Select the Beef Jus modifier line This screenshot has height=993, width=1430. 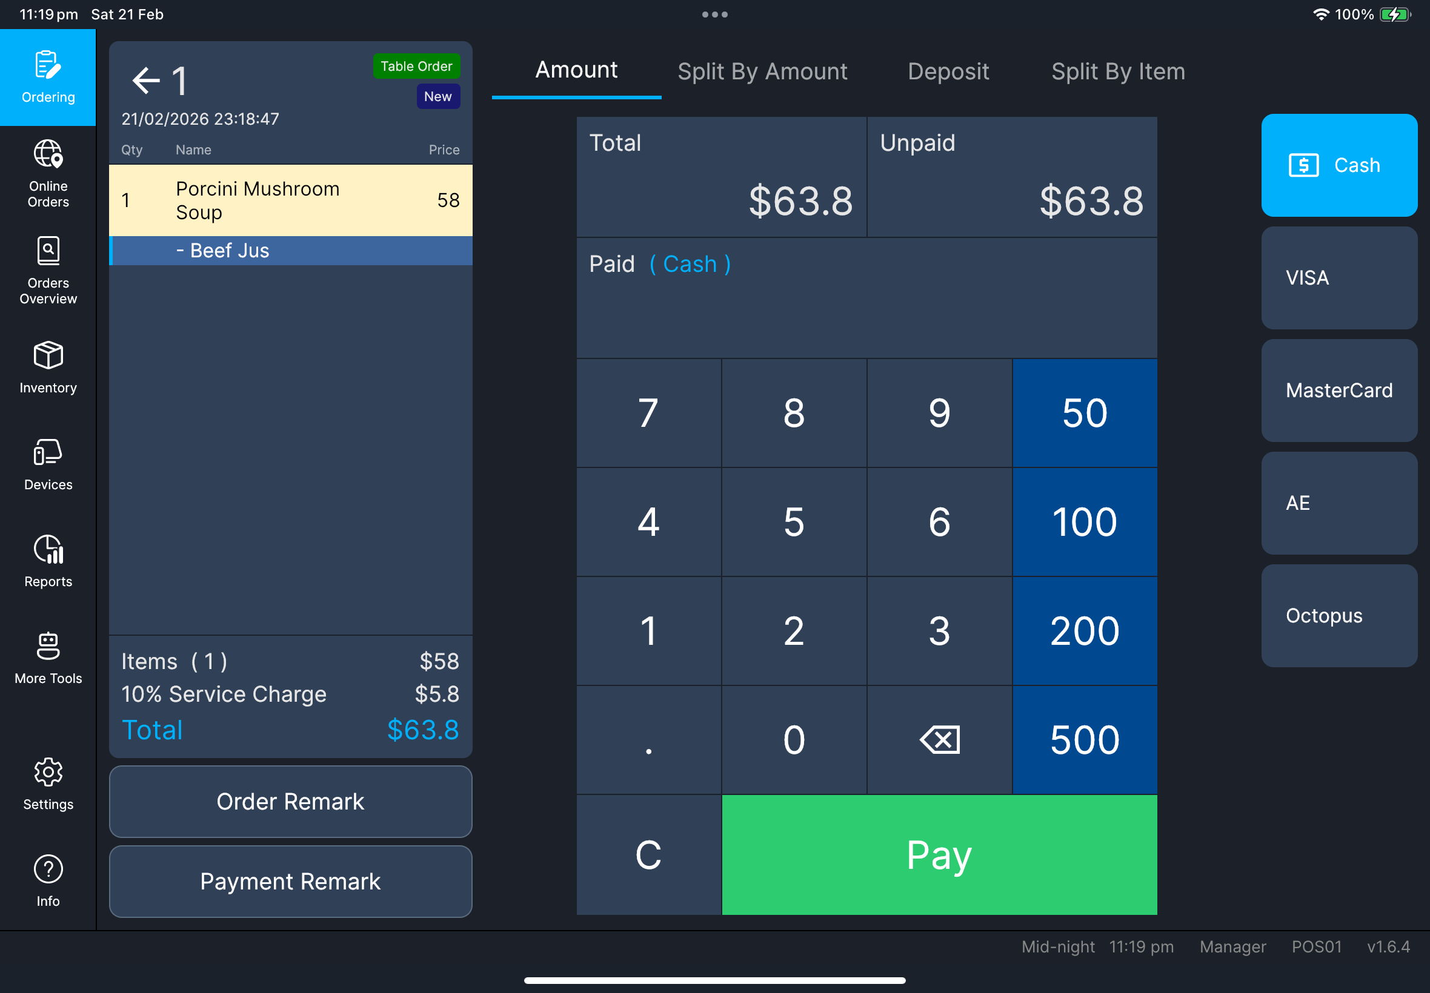click(290, 250)
